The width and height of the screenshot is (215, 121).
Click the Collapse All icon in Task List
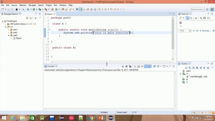tap(208, 18)
